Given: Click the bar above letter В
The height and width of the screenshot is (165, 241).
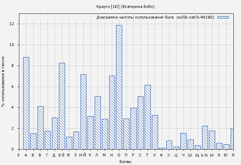Looking at the screenshot, I should [41, 128].
